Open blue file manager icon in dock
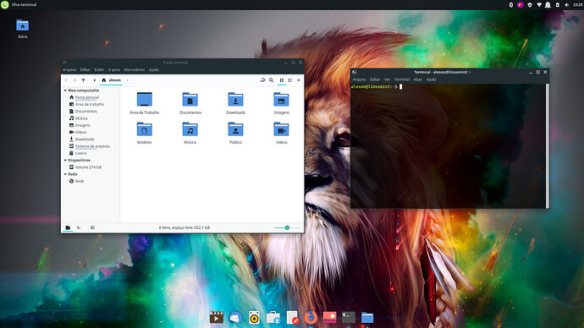 point(367,317)
